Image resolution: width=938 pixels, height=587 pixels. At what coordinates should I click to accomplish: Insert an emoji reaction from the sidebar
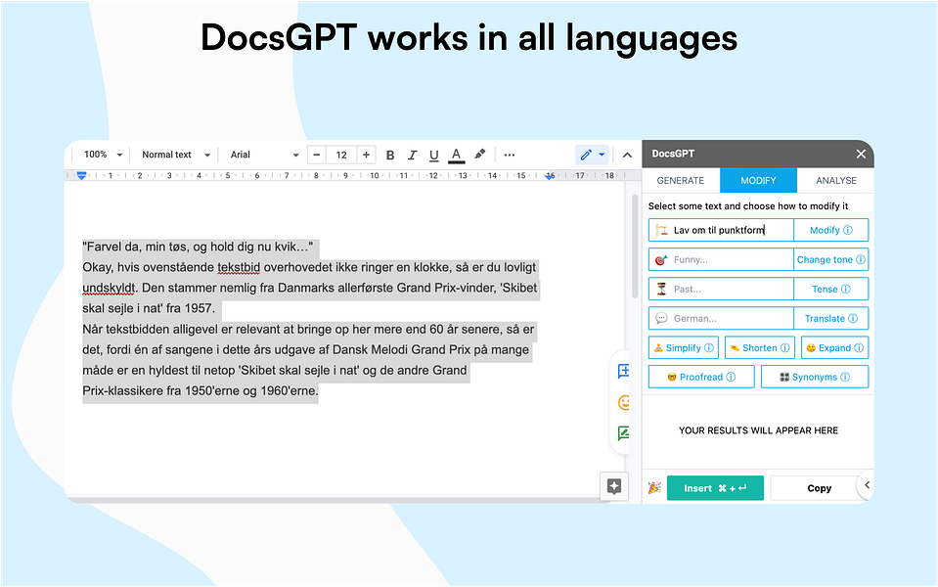pyautogui.click(x=623, y=402)
